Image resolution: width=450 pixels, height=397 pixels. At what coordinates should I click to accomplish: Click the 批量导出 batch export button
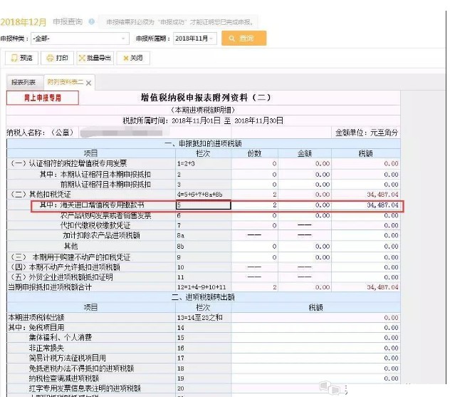[94, 58]
